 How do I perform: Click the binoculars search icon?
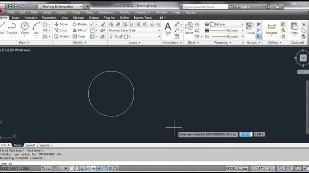tap(232, 7)
